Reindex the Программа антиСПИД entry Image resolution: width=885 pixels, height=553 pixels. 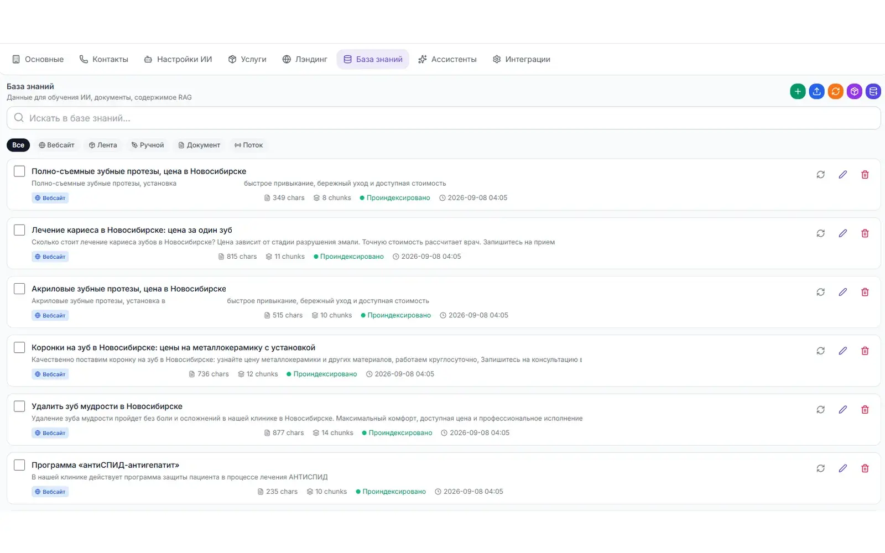coord(821,468)
